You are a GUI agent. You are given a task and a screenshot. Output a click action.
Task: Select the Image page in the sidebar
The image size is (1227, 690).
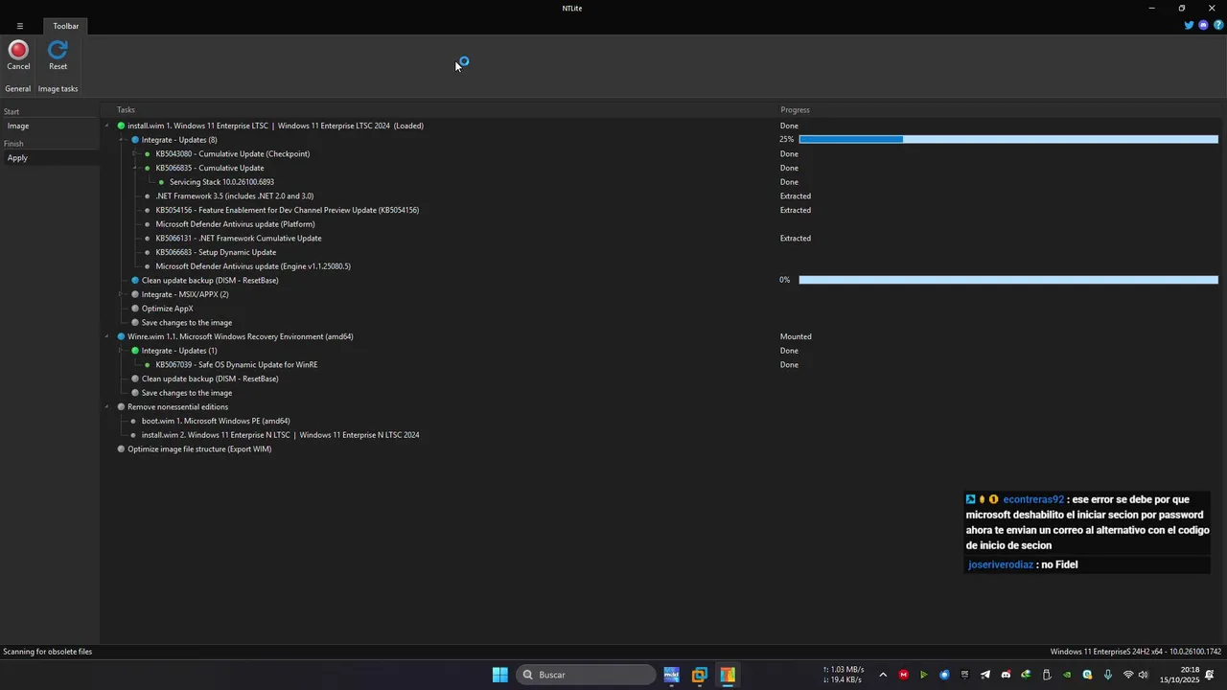click(x=50, y=126)
